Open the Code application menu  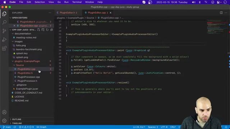point(13,2)
